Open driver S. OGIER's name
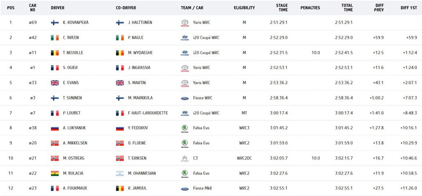Viewport: 422px width, 196px height. click(x=70, y=68)
